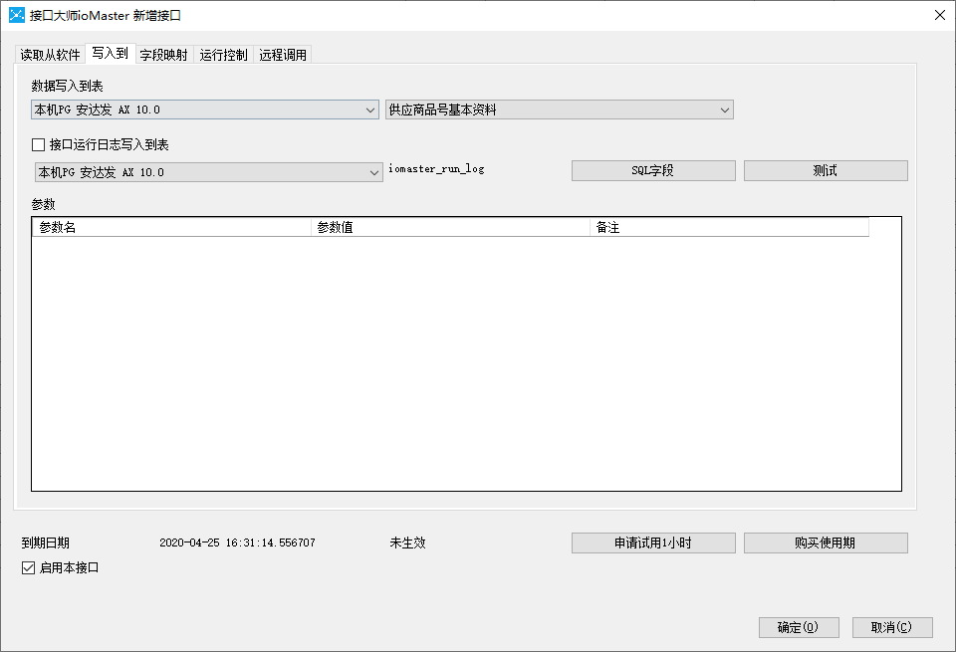This screenshot has height=652, width=956.
Task: Open the 数据写入到表 database dropdown
Action: 205,109
